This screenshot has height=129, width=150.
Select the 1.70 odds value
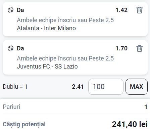click(x=121, y=48)
